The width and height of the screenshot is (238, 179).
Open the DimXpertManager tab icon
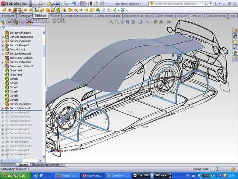point(22,23)
